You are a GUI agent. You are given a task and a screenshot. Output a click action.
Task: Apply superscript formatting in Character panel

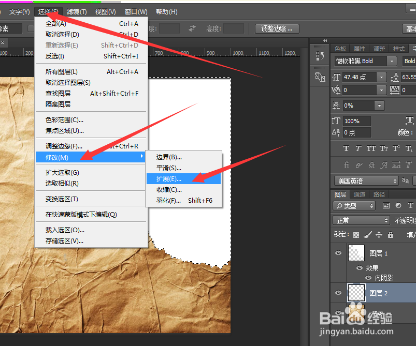pos(395,149)
